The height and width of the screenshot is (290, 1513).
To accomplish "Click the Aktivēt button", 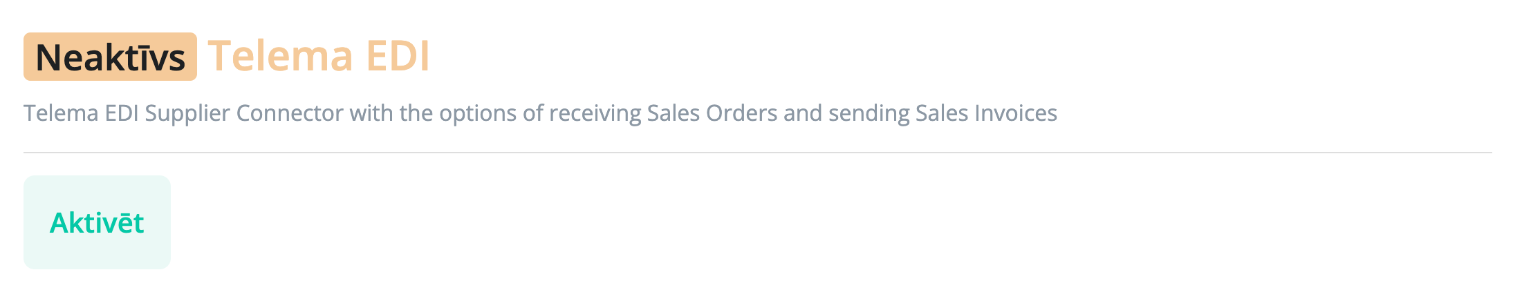I will click(x=97, y=222).
